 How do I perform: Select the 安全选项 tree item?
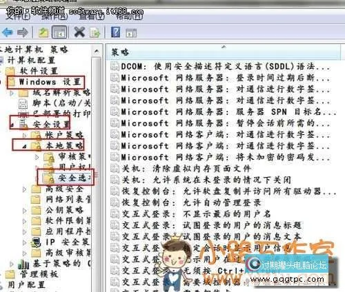point(74,178)
